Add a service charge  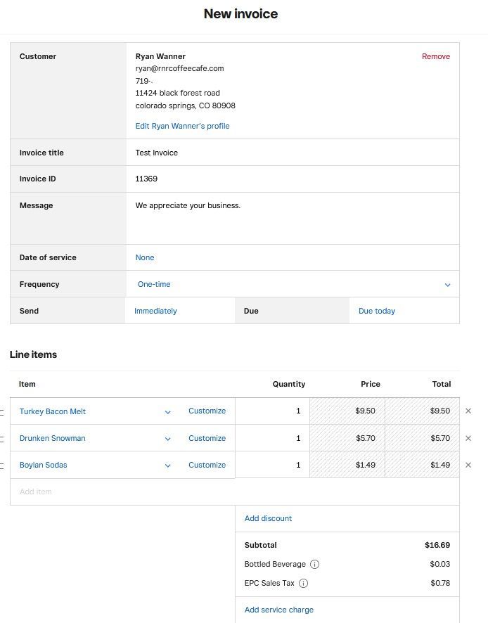click(278, 610)
